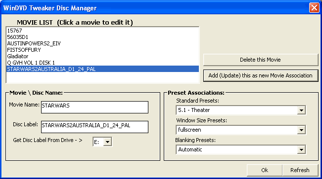Select Gladiator in the movie list
Viewport: 322px width, 179px height.
(x=102, y=56)
